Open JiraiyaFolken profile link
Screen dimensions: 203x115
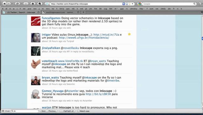(51, 48)
